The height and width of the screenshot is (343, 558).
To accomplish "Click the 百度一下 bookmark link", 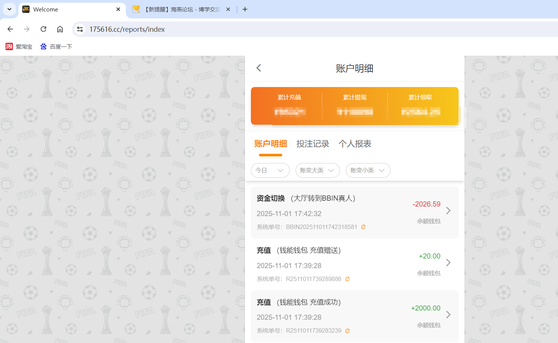I will (56, 46).
